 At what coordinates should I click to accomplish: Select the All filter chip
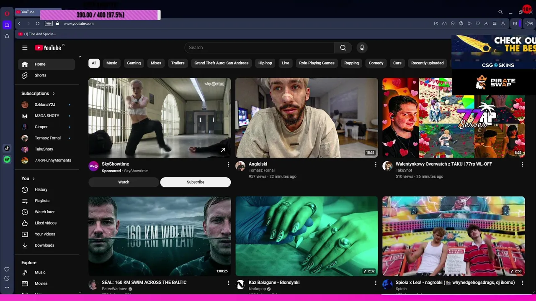click(x=94, y=63)
